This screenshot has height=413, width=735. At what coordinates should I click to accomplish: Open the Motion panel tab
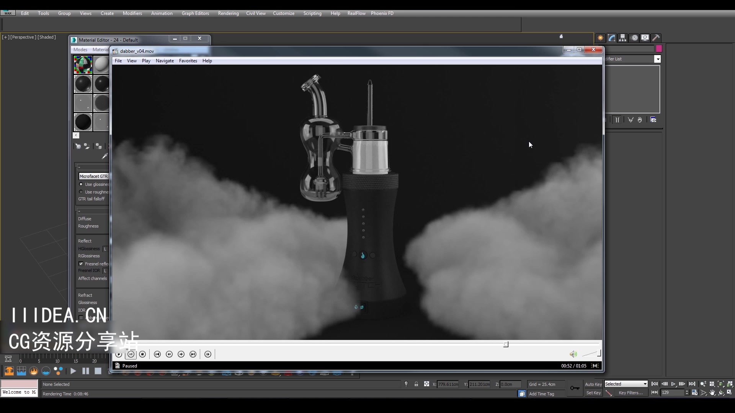pyautogui.click(x=635, y=37)
